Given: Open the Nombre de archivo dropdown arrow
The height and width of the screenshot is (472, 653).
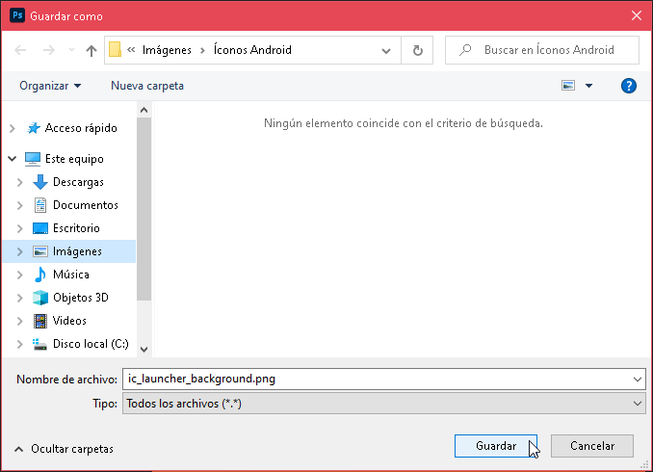Looking at the screenshot, I should point(638,380).
